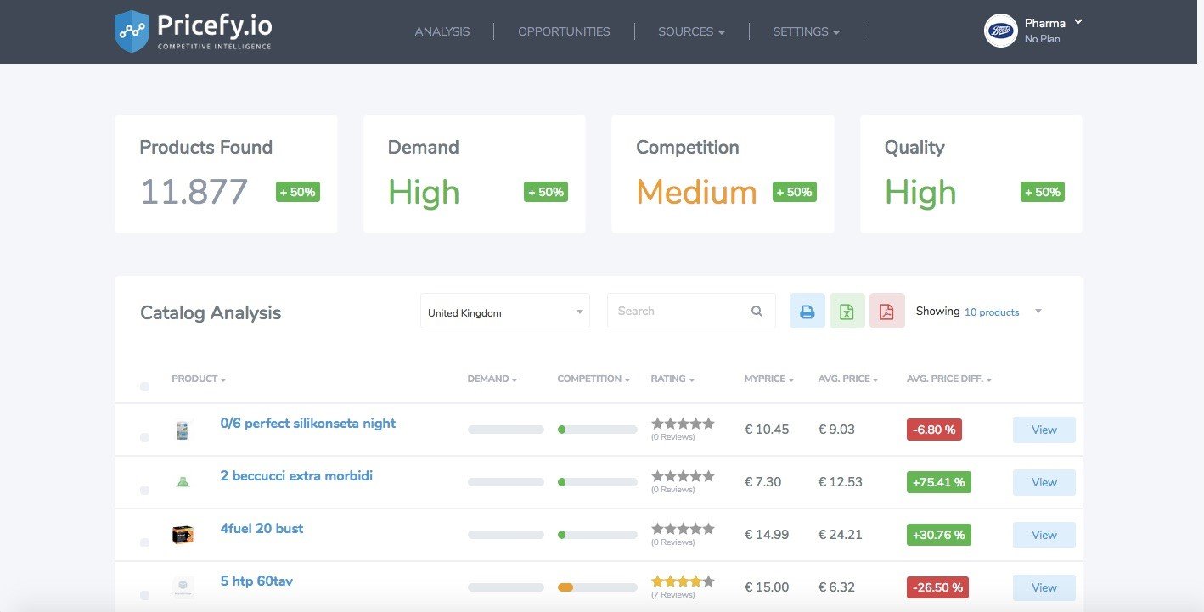This screenshot has height=612, width=1204.
Task: Click View for 2 beccucci extra morbidi
Action: [x=1044, y=482]
